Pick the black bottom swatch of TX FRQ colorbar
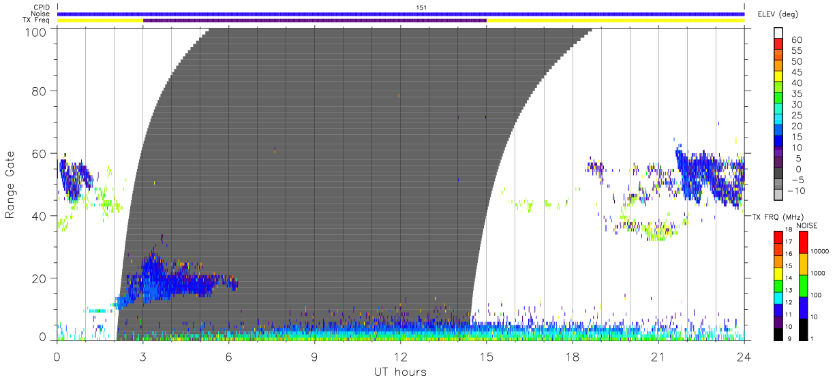 click(778, 333)
